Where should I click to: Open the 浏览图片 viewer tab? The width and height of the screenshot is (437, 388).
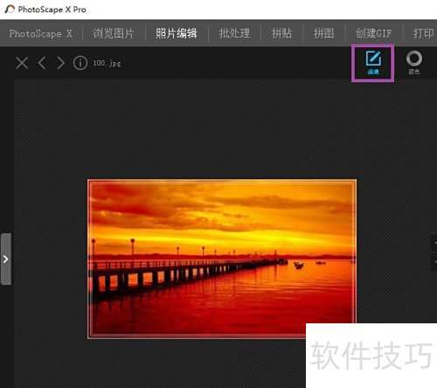coord(113,33)
